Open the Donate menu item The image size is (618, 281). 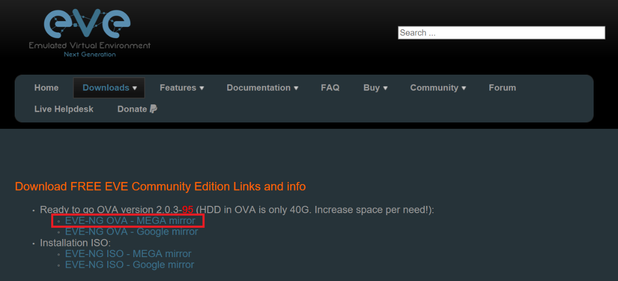137,109
